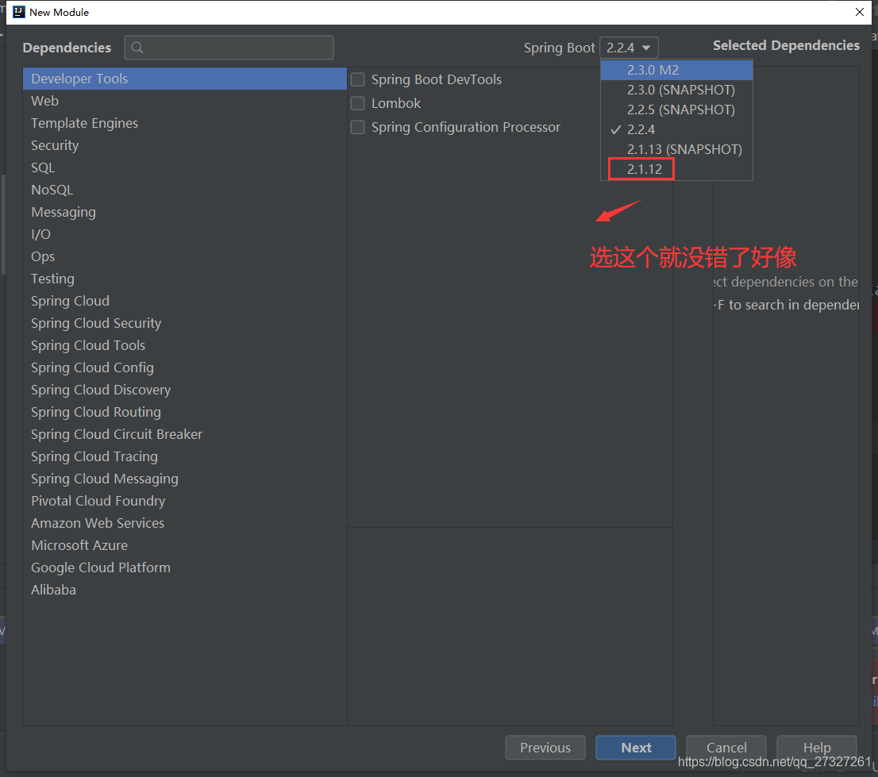Select Spring Cloud Tools
This screenshot has height=777, width=878.
pyautogui.click(x=185, y=345)
